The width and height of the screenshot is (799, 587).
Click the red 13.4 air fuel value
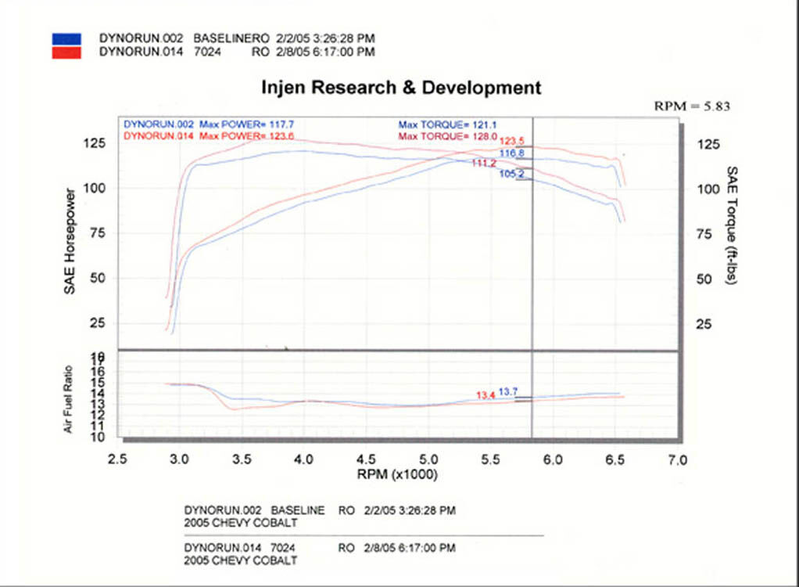click(x=485, y=395)
